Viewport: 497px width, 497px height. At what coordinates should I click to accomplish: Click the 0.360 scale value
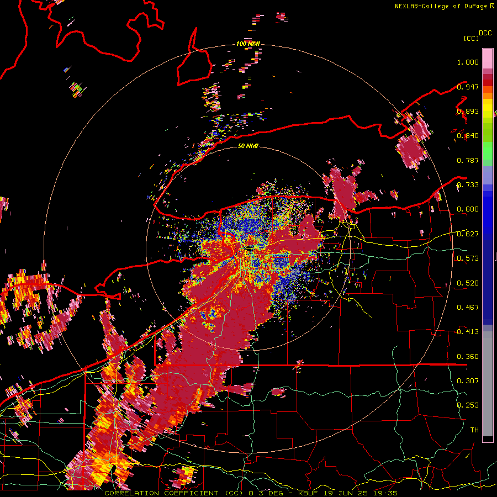(468, 357)
